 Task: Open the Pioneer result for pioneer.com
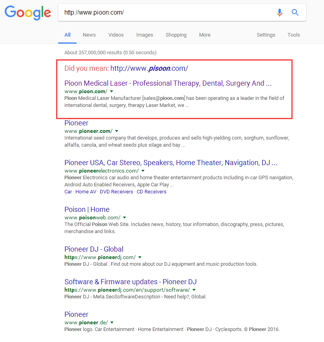click(76, 123)
